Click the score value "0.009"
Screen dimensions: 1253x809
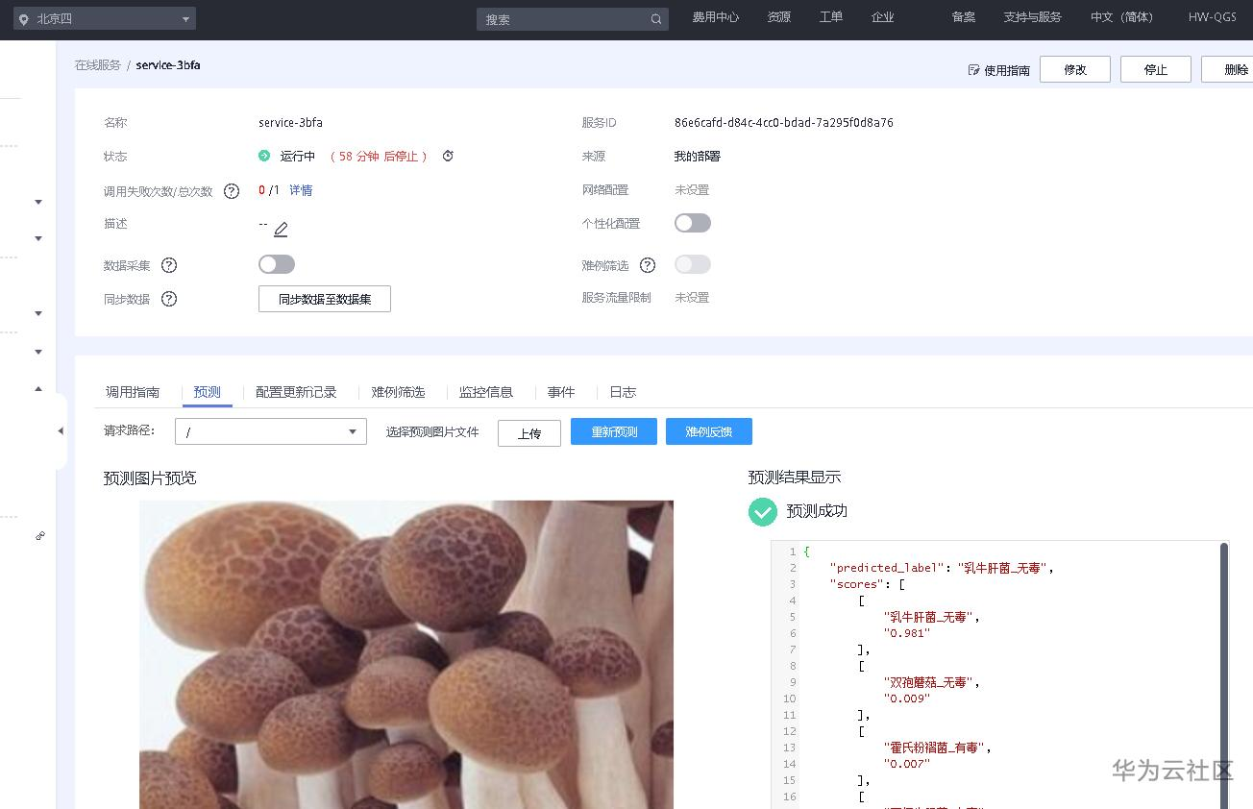point(907,699)
